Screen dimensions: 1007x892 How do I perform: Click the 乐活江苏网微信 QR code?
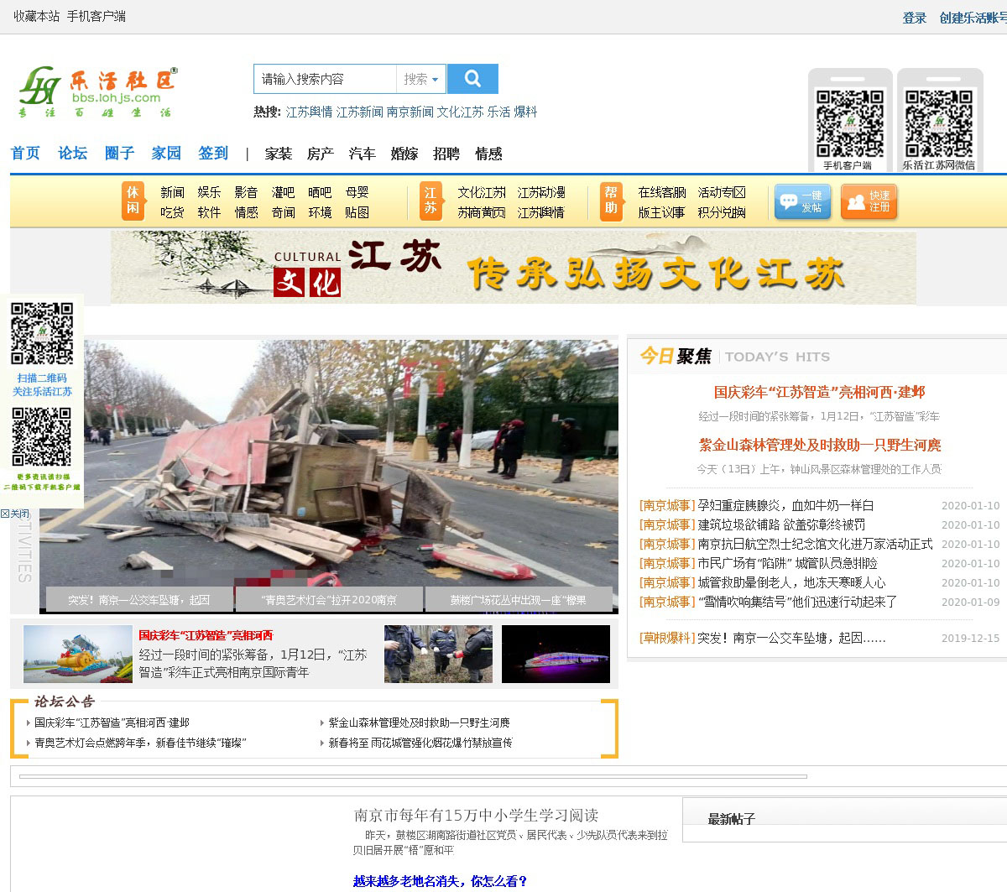coord(939,124)
